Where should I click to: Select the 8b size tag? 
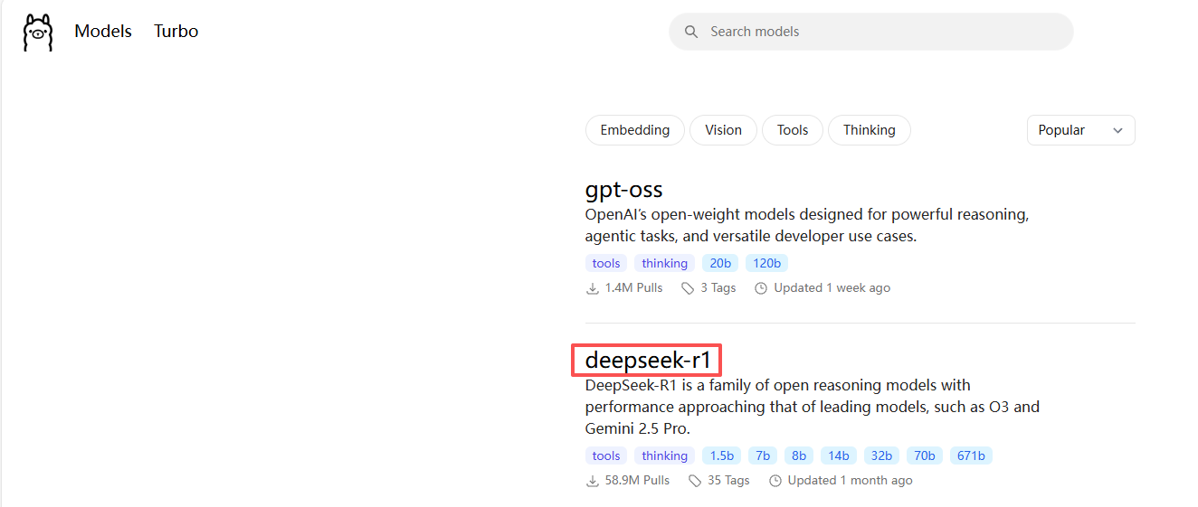(799, 455)
